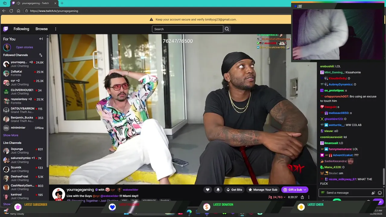Click crispycrunch007 username in chat

[336, 96]
